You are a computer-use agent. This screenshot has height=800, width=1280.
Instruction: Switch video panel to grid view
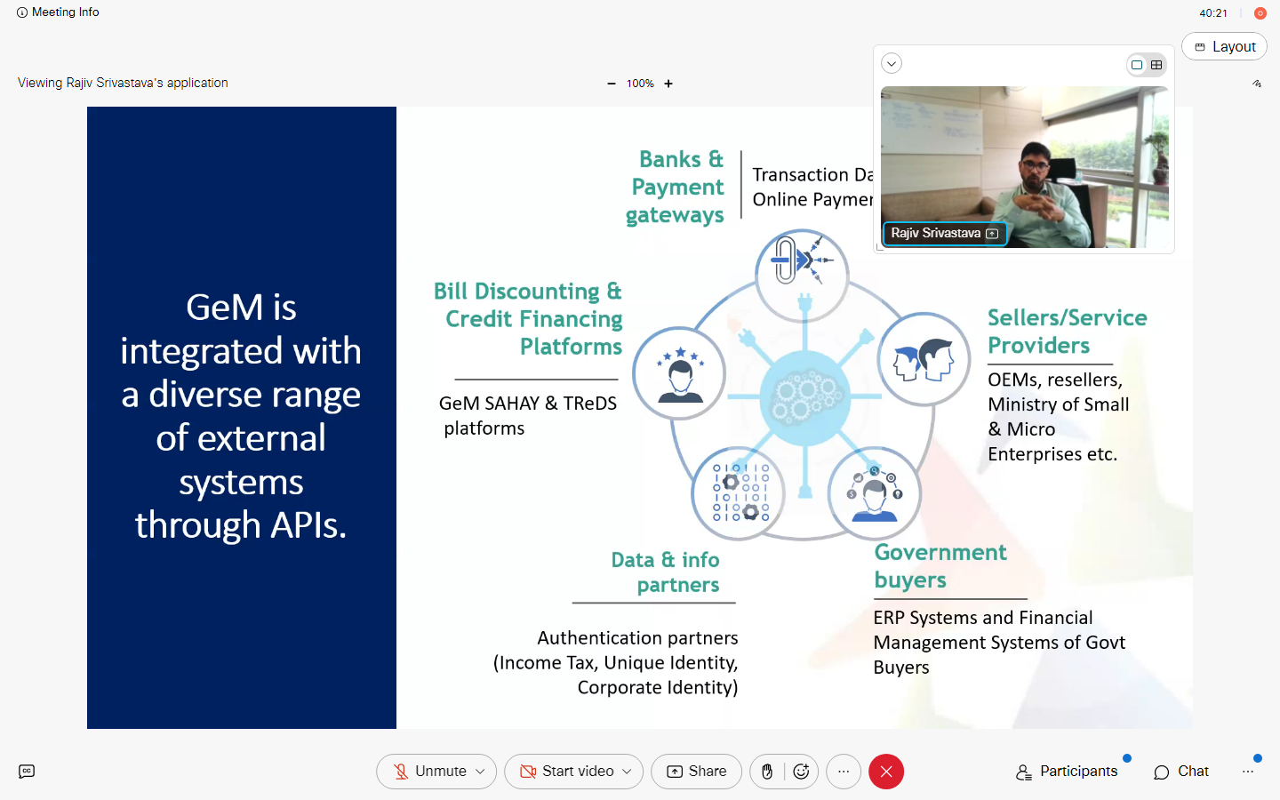[1156, 65]
